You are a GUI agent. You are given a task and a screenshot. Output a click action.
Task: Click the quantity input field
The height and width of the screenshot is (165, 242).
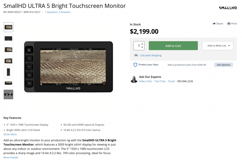(138, 46)
